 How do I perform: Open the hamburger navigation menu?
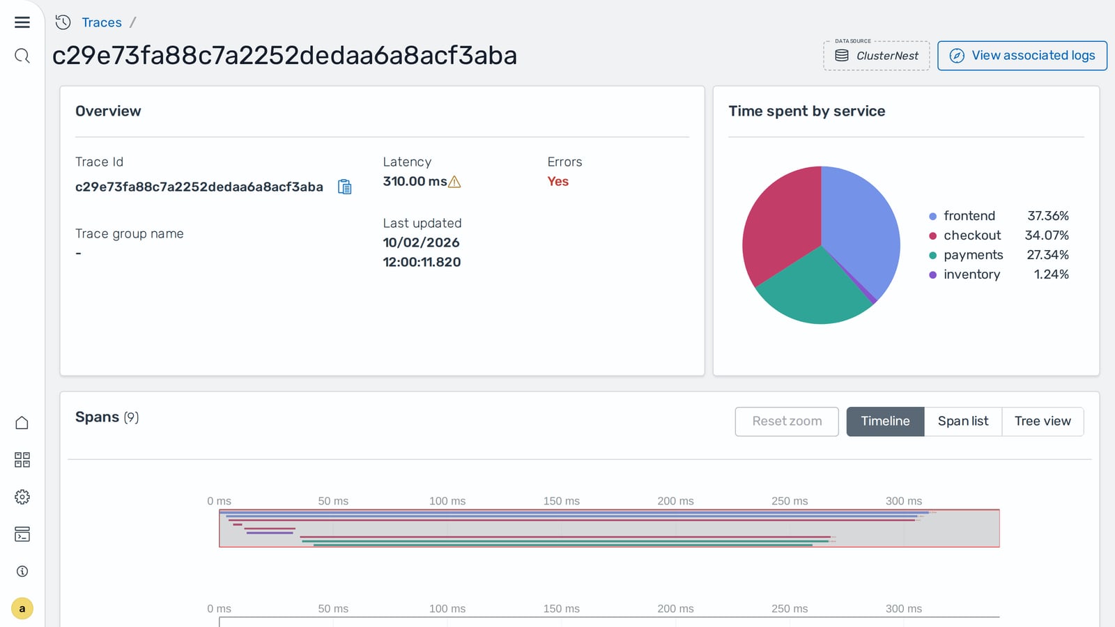[x=22, y=22]
